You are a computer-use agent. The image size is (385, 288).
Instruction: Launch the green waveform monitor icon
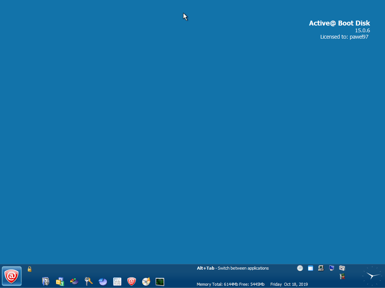pos(160,281)
